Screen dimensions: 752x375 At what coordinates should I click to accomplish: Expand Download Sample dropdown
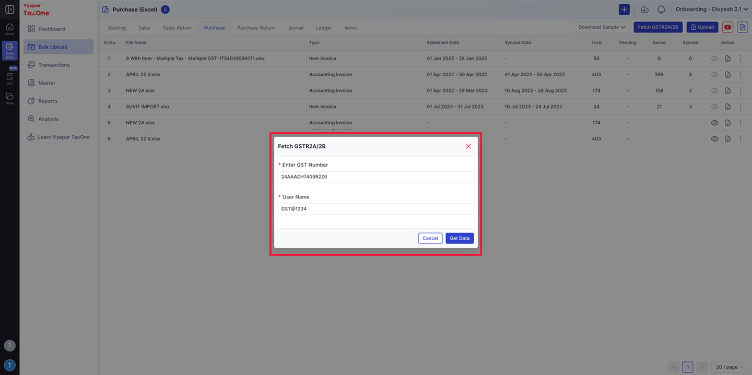602,27
